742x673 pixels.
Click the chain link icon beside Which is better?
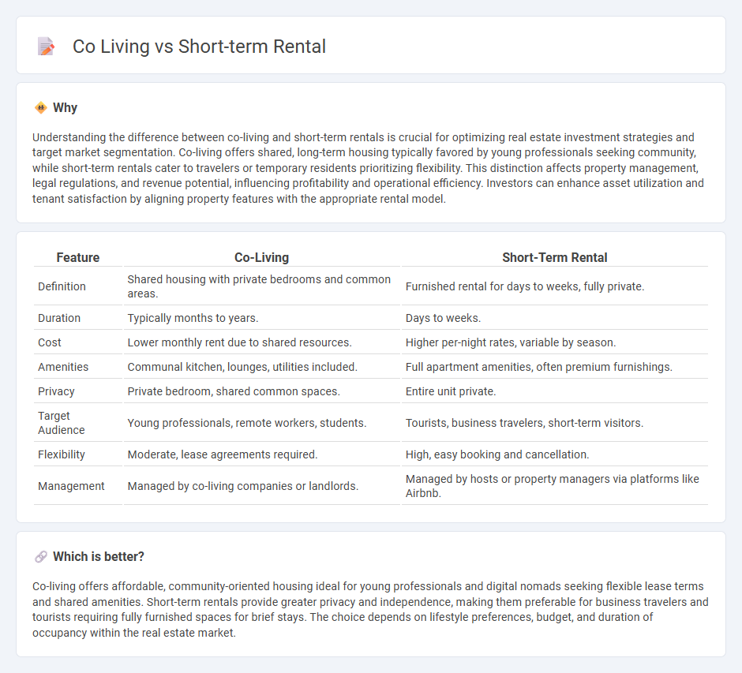(x=41, y=557)
